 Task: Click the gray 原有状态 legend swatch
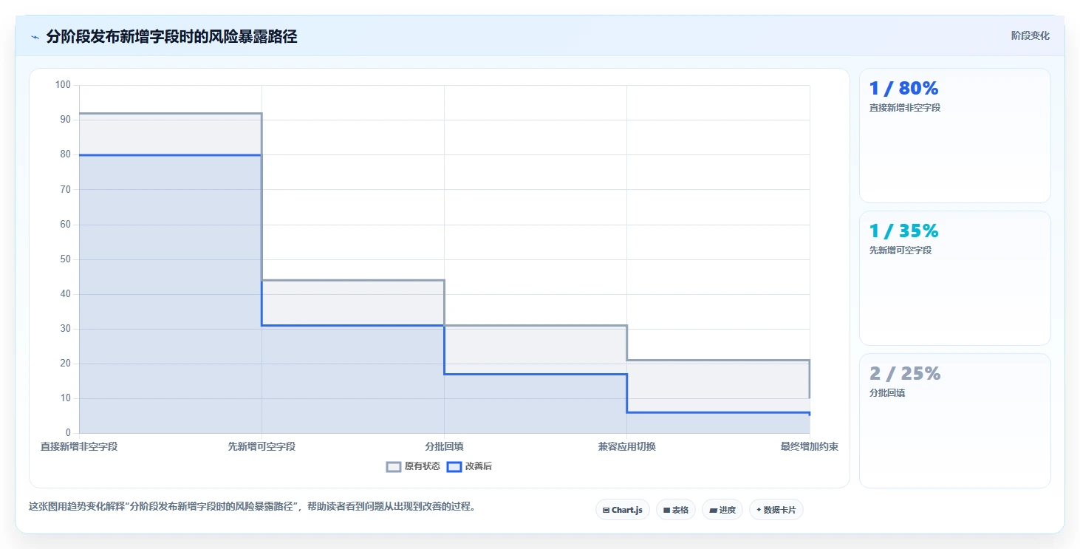[394, 466]
